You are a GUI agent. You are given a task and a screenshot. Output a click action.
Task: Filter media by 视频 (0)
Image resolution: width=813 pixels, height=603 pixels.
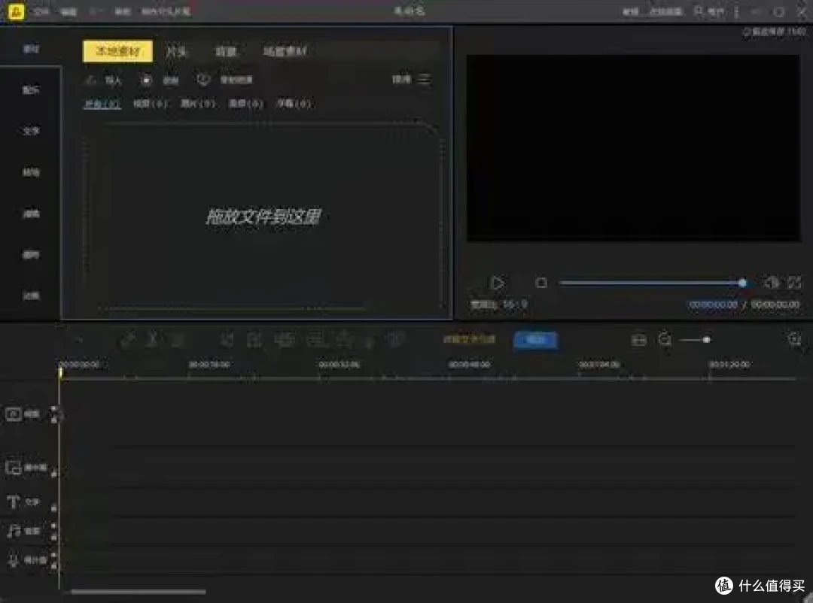(150, 104)
